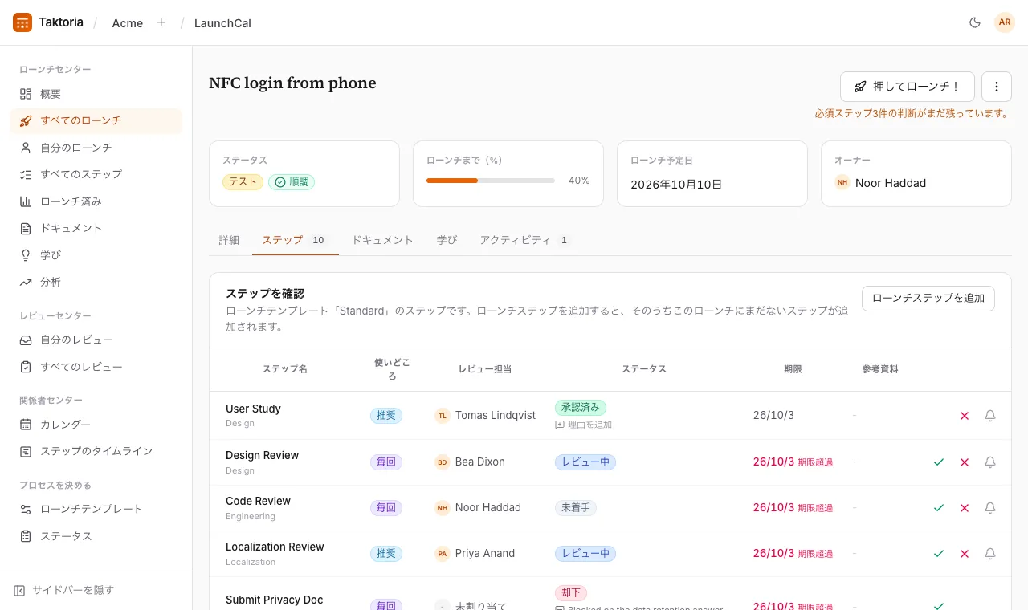Go to すべてのローンチ in sidebar
1028x610 pixels.
click(96, 120)
